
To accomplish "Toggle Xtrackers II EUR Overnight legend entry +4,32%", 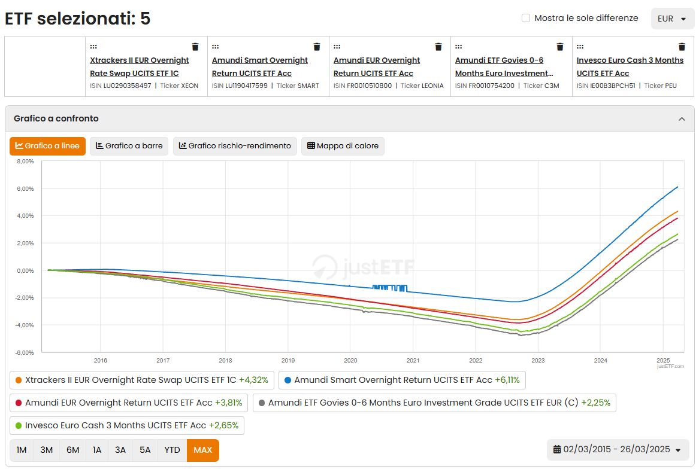I will click(x=142, y=380).
